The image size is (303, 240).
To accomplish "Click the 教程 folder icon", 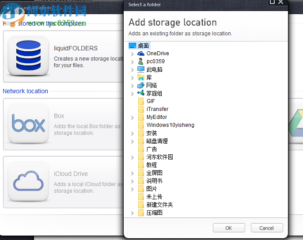I will [x=141, y=165].
